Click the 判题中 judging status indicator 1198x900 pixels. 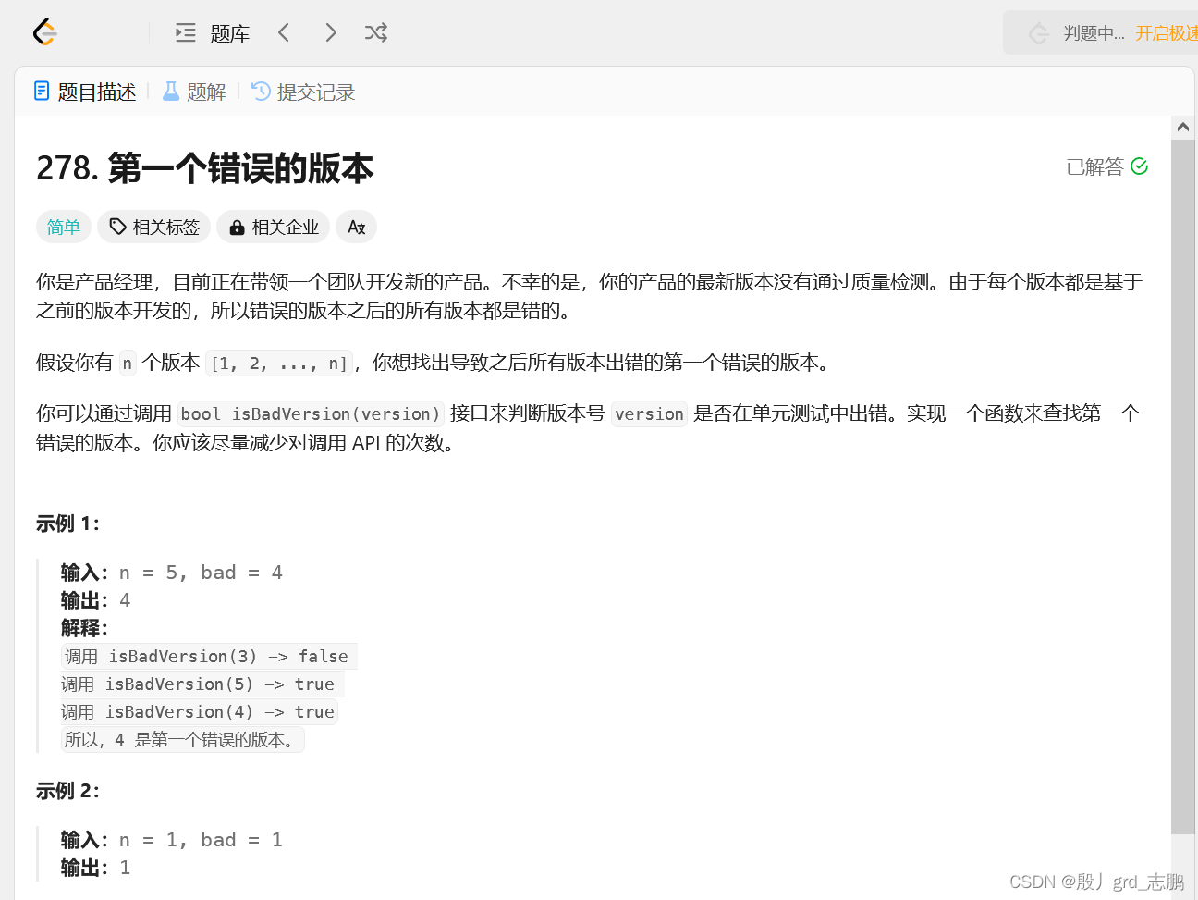click(x=1077, y=33)
